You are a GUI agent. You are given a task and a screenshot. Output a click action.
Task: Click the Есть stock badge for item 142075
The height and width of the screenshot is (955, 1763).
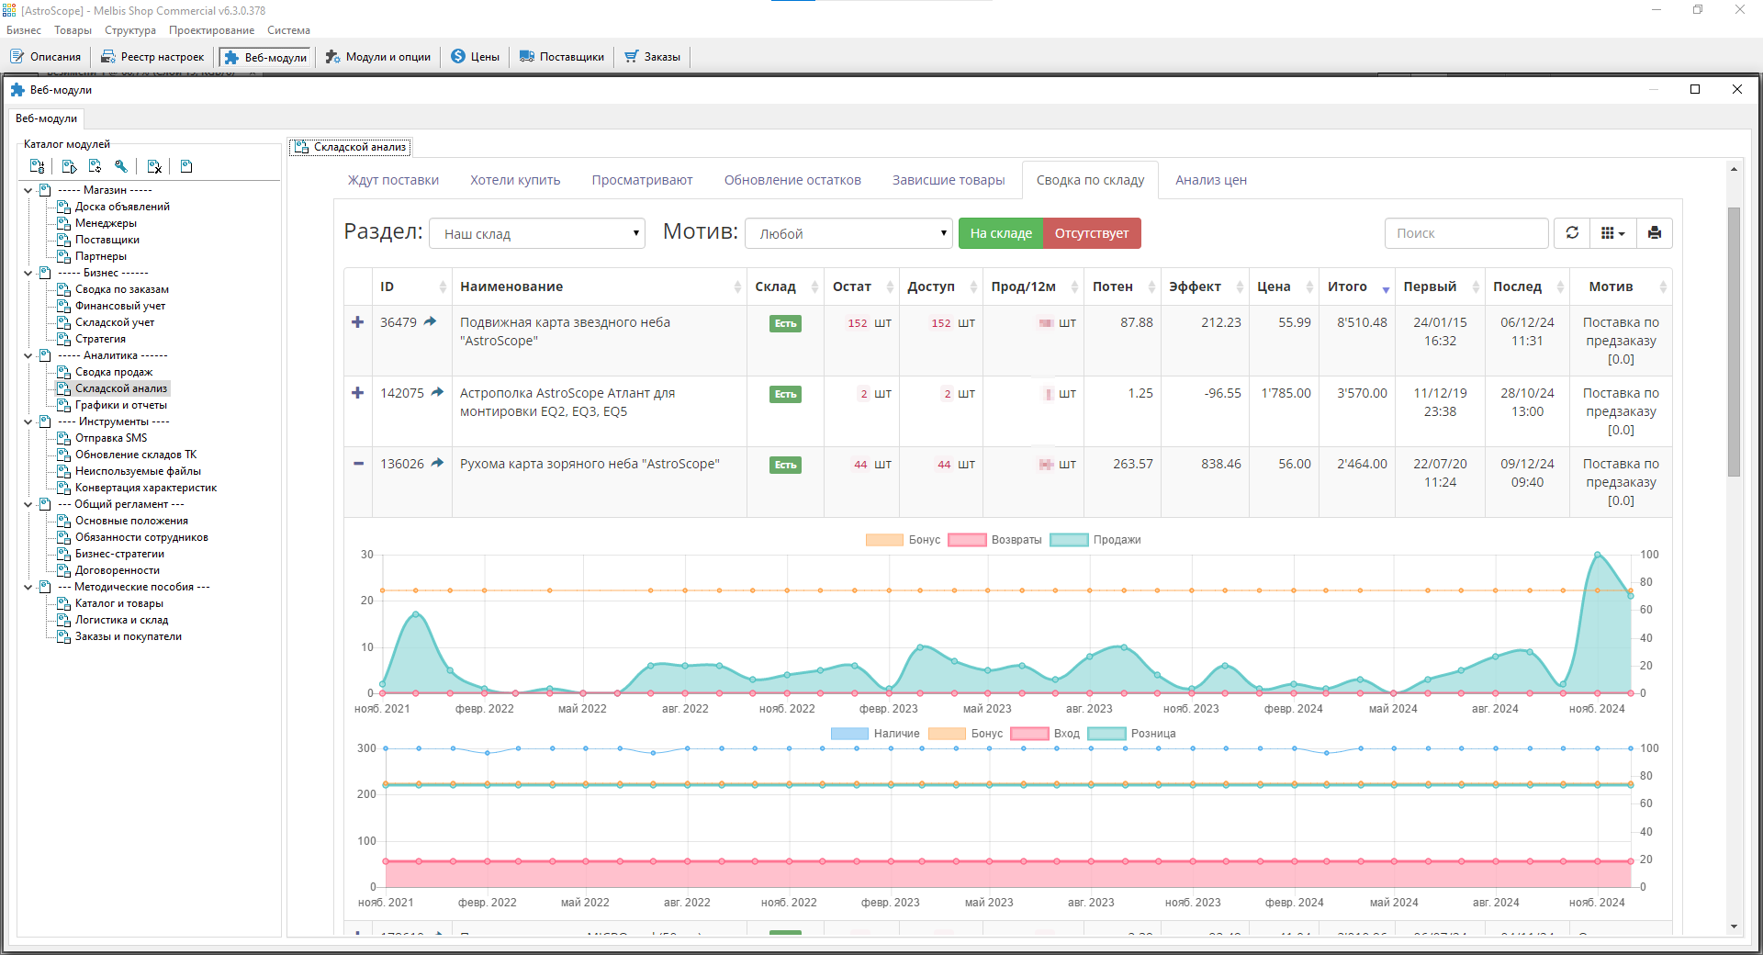click(x=785, y=394)
